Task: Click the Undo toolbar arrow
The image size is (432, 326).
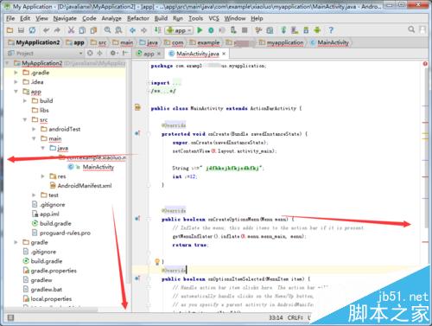Action: tap(46, 30)
